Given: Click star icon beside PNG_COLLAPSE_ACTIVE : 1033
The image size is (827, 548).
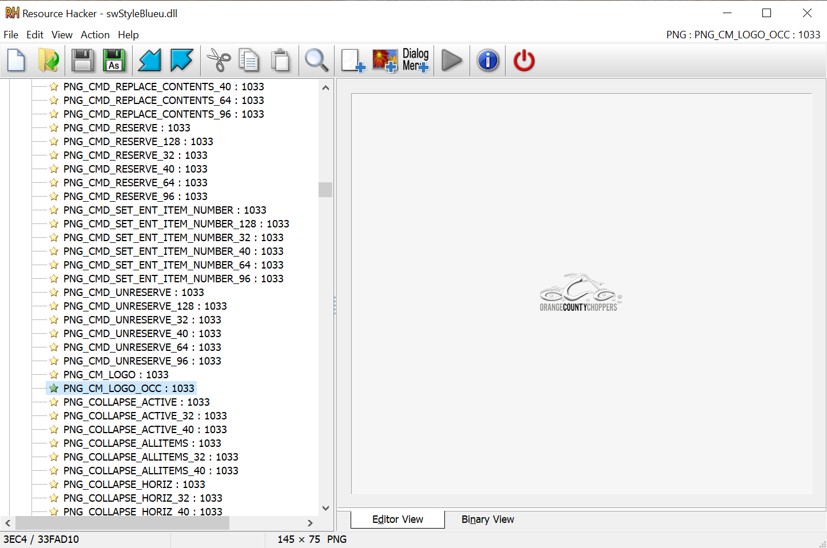Looking at the screenshot, I should pyautogui.click(x=54, y=402).
